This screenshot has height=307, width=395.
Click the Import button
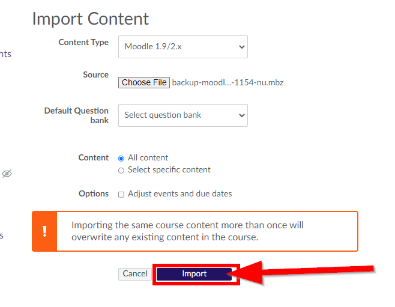pos(194,274)
